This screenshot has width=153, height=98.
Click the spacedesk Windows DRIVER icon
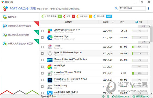(x=50, y=73)
